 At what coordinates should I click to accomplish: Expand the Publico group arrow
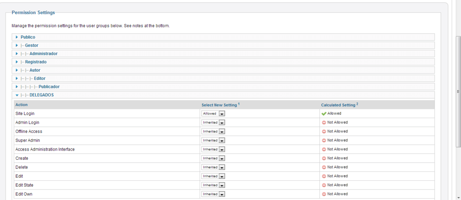coord(17,37)
